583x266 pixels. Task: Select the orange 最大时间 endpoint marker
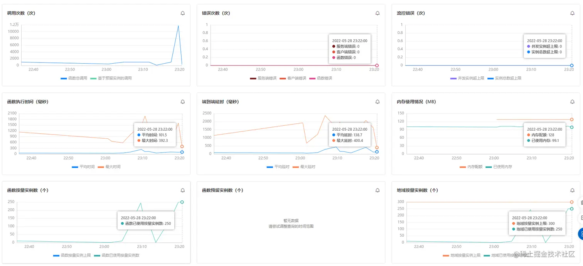tap(182, 146)
